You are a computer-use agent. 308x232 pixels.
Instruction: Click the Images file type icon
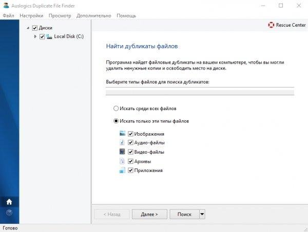coord(122,134)
